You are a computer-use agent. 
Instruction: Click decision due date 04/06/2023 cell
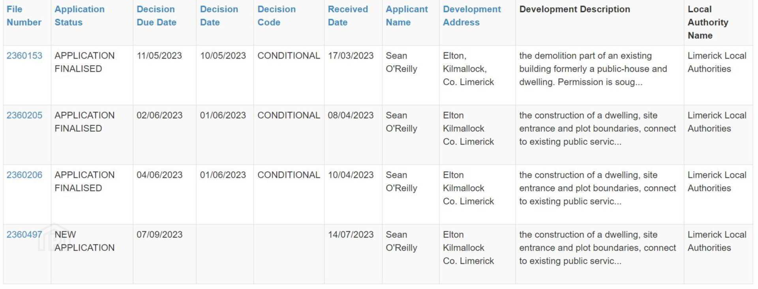[159, 175]
